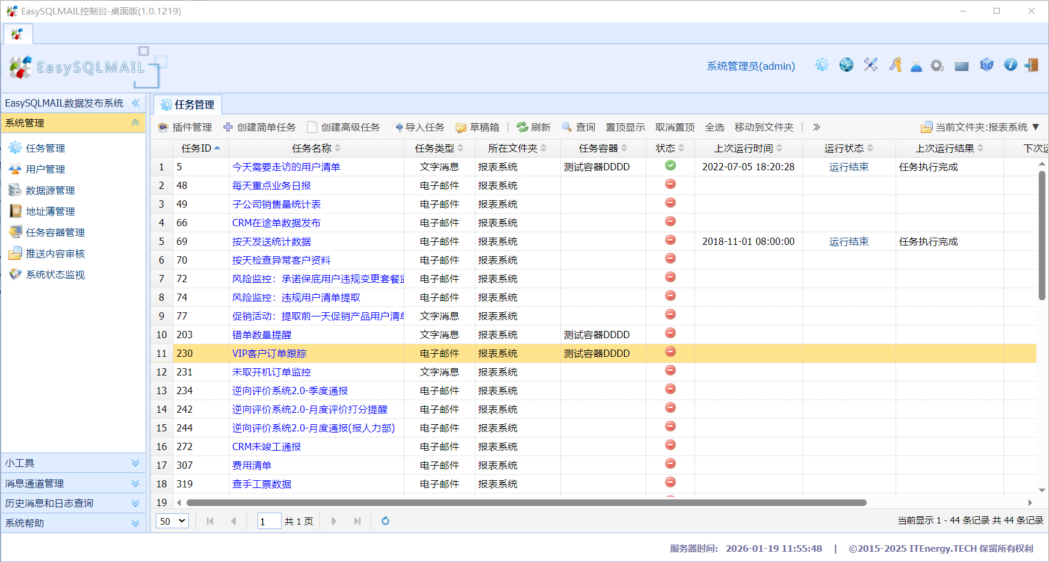Expand the 消息通道管理 section

coord(135,483)
